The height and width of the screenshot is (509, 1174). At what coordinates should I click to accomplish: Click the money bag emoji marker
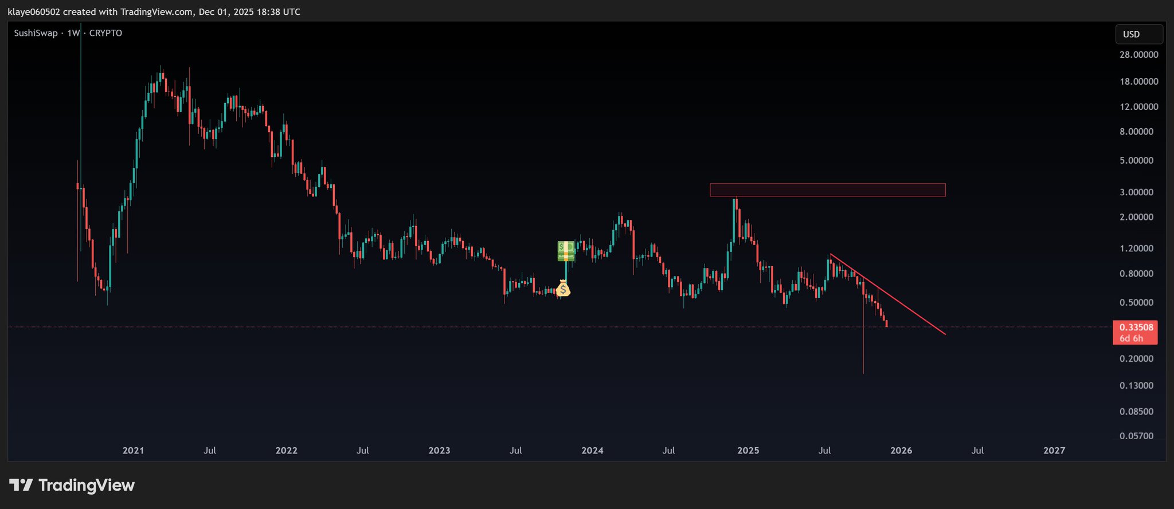pos(563,288)
